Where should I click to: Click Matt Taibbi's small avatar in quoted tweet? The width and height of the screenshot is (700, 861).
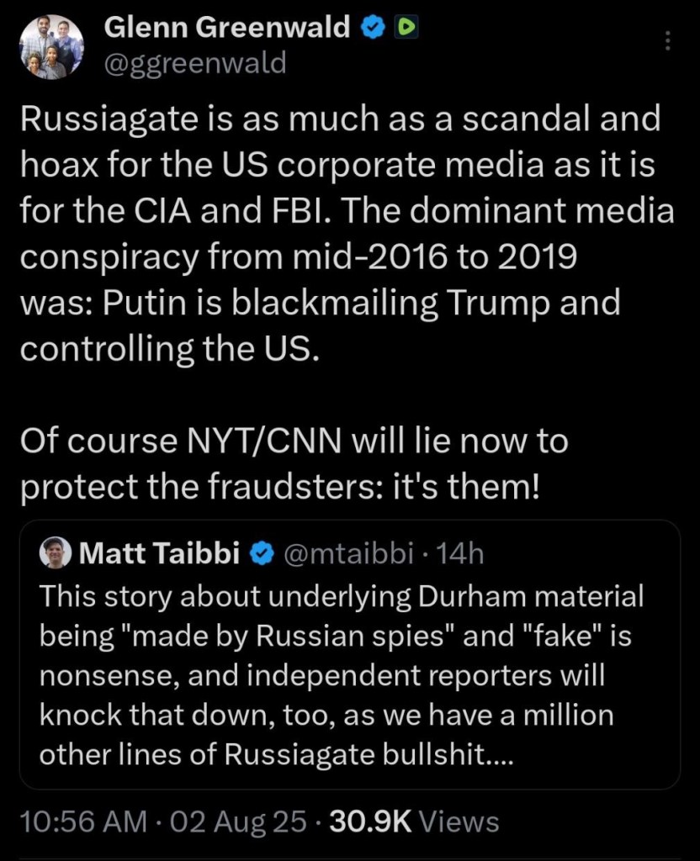pos(56,553)
